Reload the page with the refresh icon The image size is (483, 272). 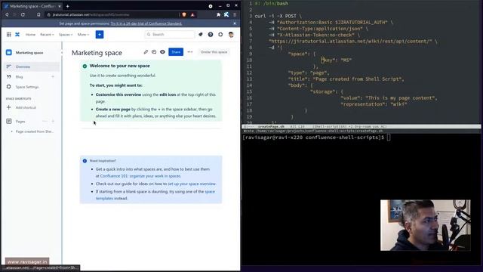(x=23, y=14)
